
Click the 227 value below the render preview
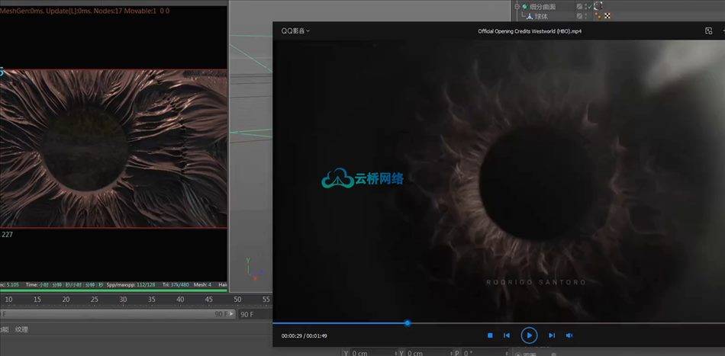click(8, 235)
